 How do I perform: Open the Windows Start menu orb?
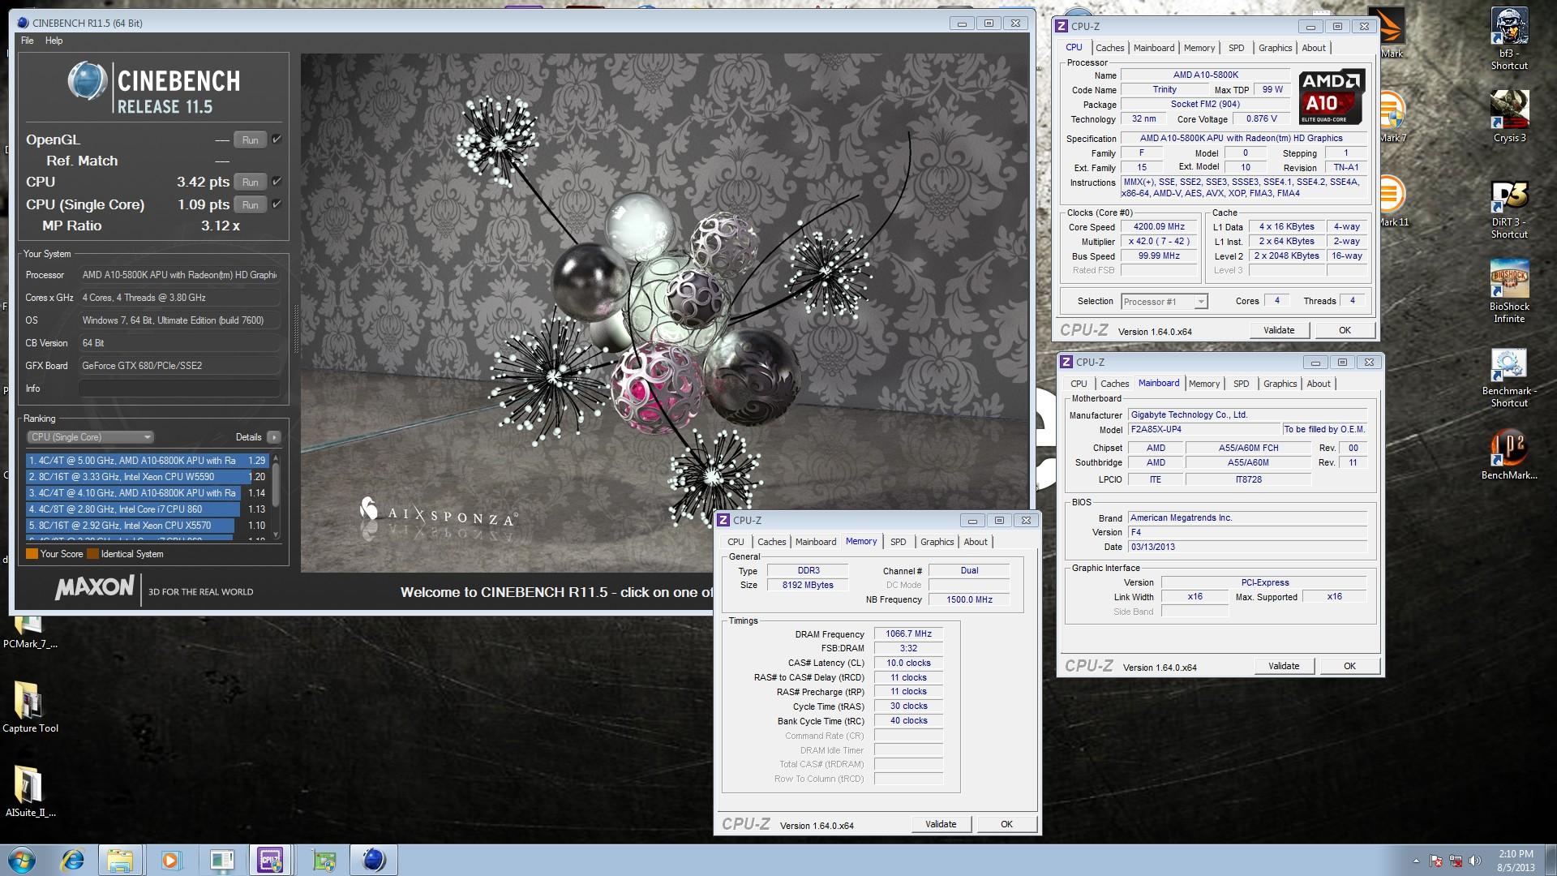point(22,860)
